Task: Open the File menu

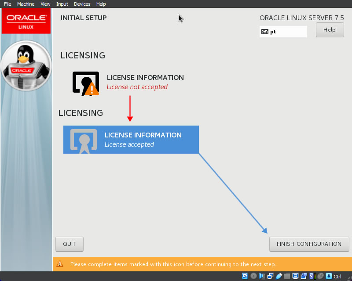Action: [x=7, y=4]
